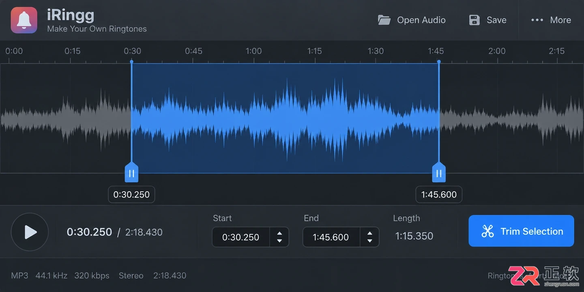Open an audio file with Open Audio
Image resolution: width=584 pixels, height=292 pixels.
coord(412,20)
